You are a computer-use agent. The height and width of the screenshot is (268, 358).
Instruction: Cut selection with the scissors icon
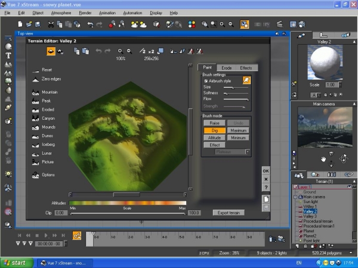(51, 24)
